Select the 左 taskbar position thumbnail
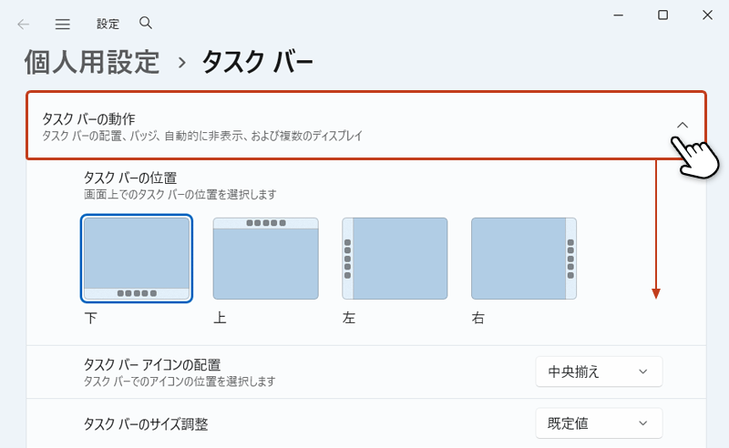This screenshot has width=729, height=448. coord(395,259)
